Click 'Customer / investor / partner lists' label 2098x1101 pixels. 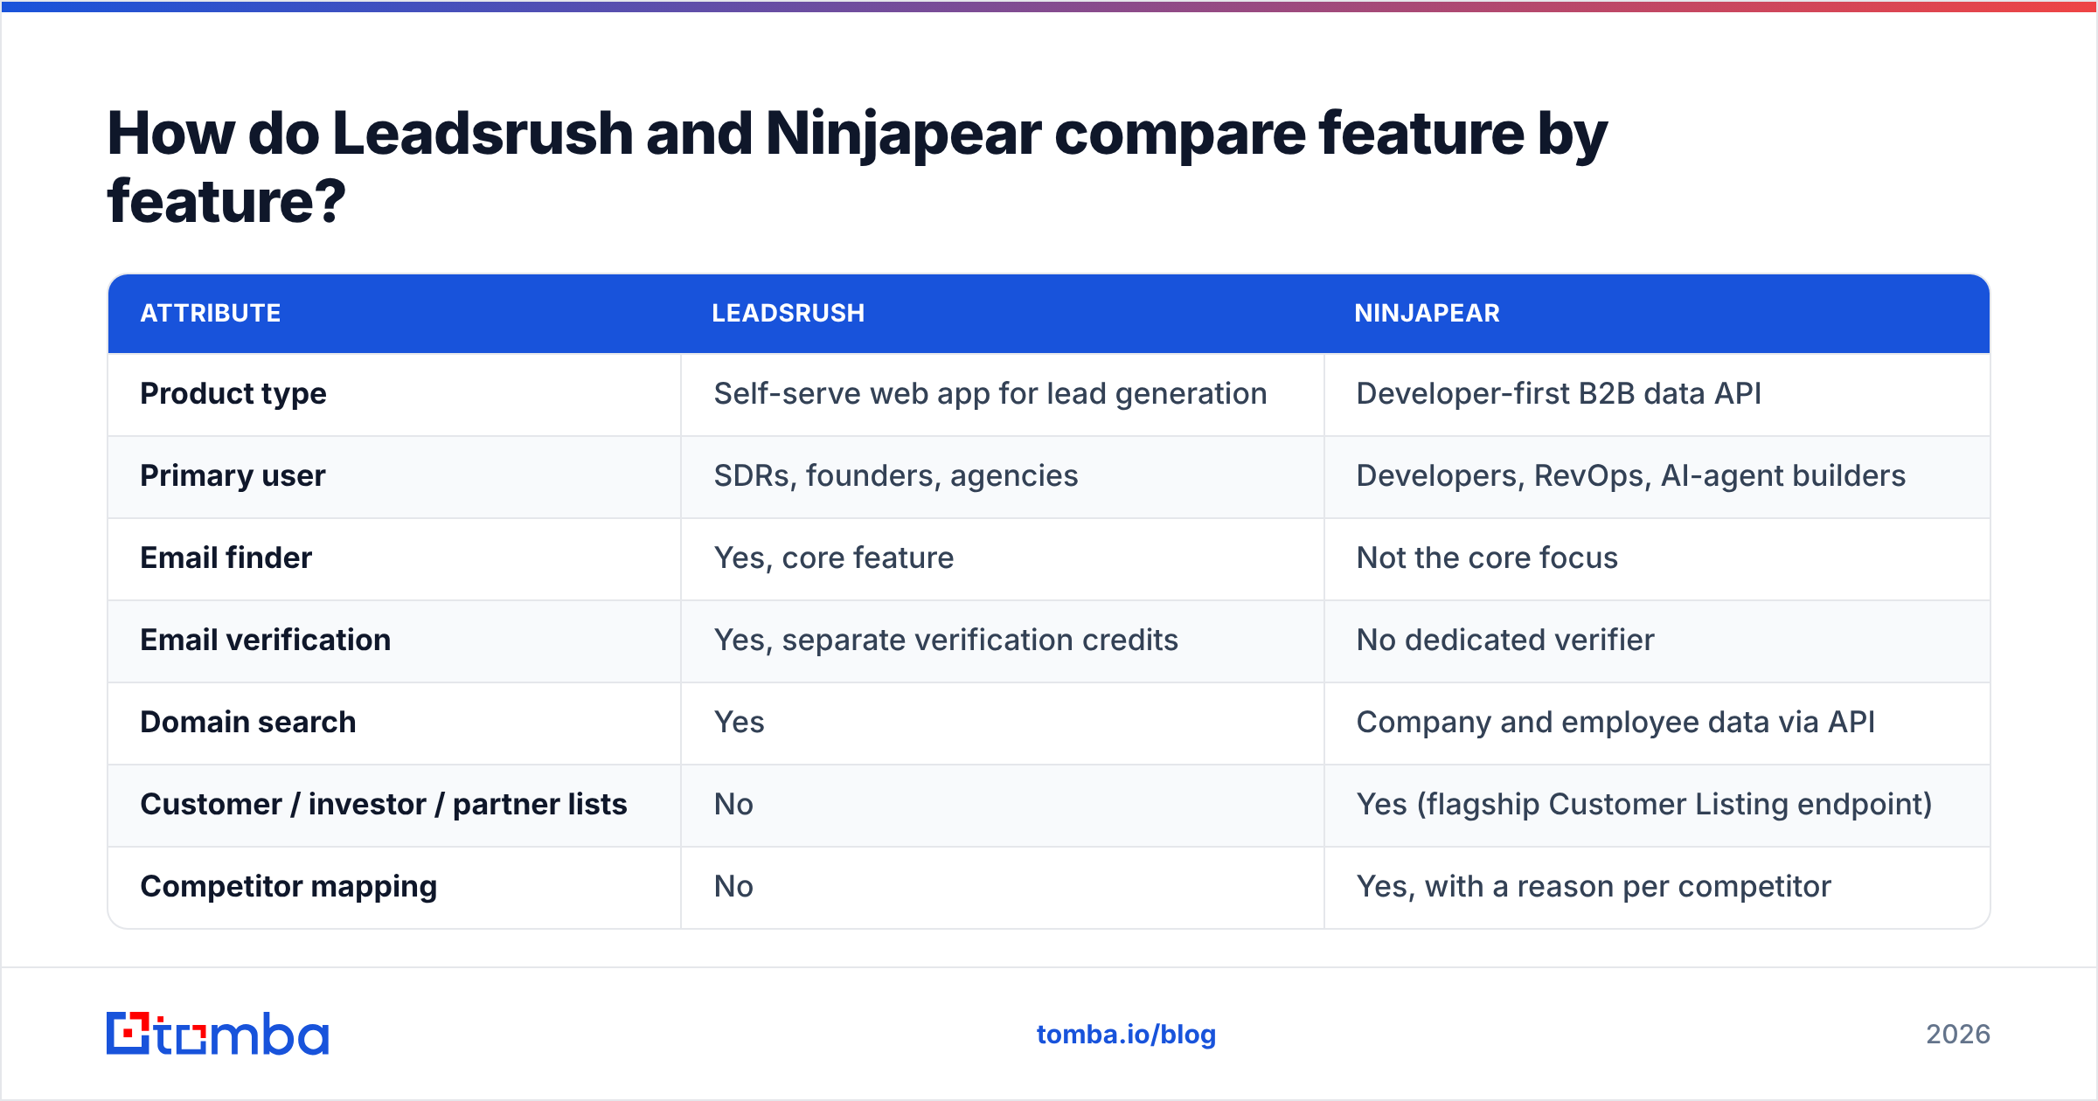pyautogui.click(x=384, y=805)
